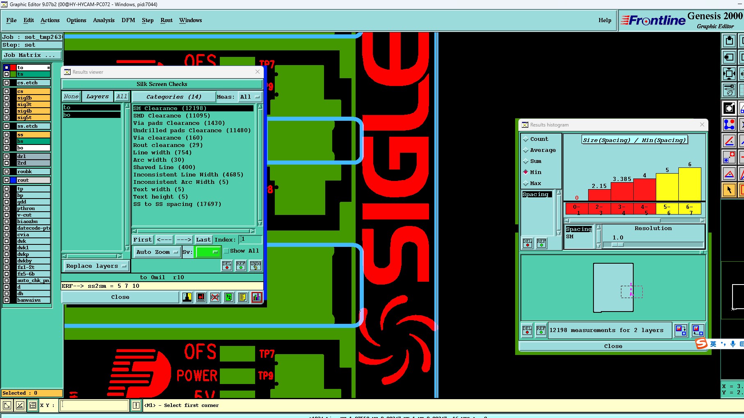Click DEL icon beside '12198 measurements' text

[x=527, y=330]
